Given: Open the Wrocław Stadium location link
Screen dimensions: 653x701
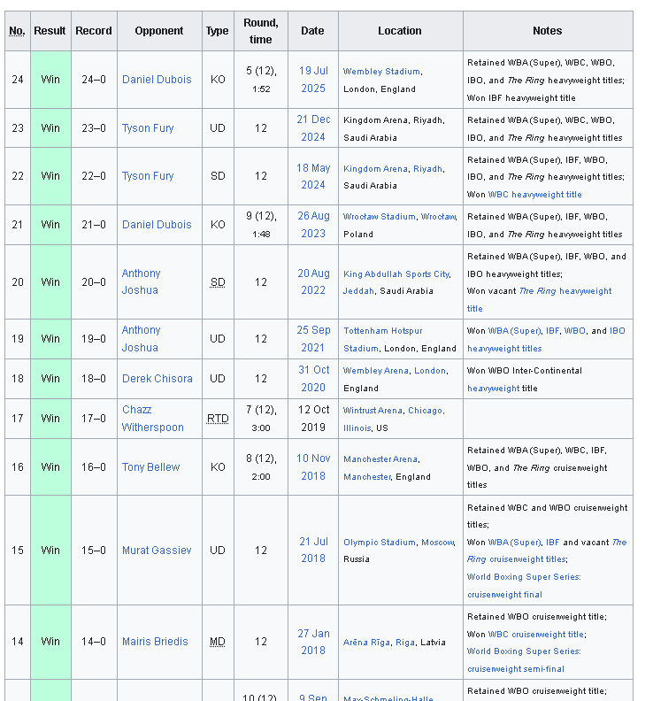Looking at the screenshot, I should click(x=379, y=217).
